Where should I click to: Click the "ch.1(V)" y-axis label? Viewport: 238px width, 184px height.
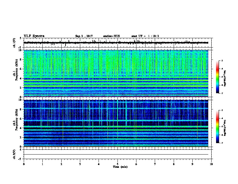pos(14,43)
